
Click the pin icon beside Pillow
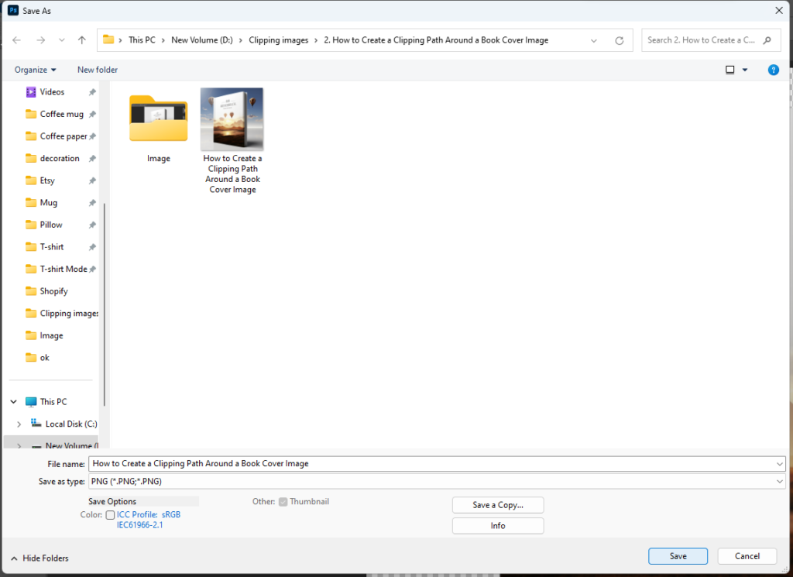point(92,225)
